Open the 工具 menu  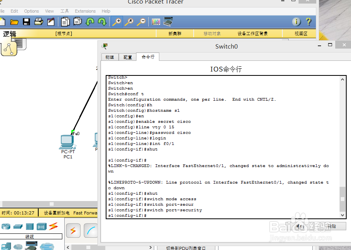[65, 11]
